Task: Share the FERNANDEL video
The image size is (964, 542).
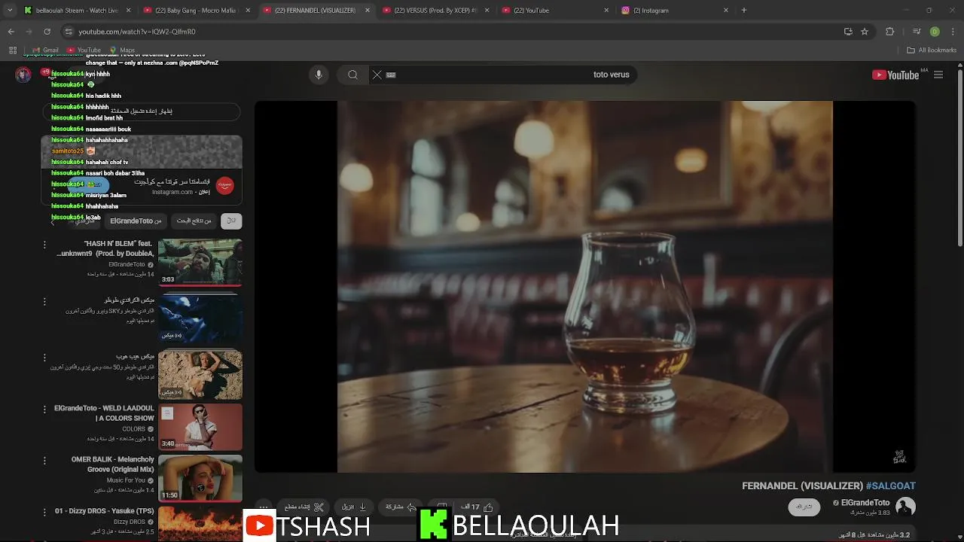Action: coord(401,507)
